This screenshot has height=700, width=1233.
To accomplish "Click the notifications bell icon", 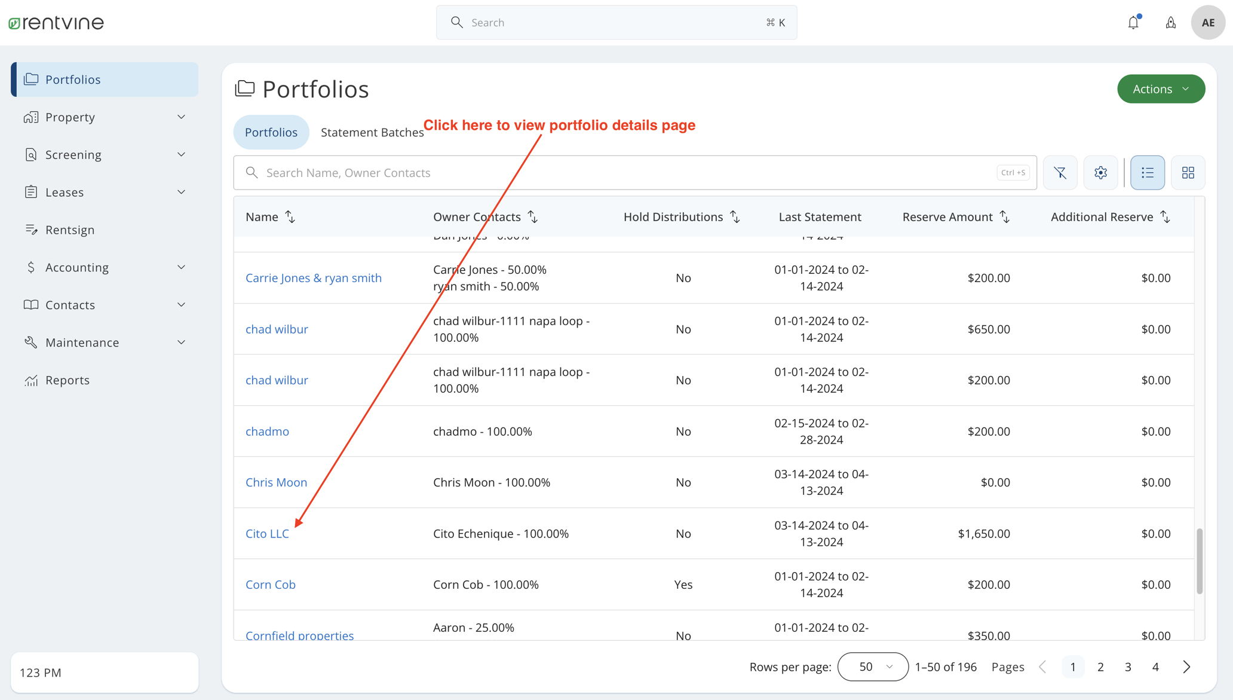I will point(1133,22).
